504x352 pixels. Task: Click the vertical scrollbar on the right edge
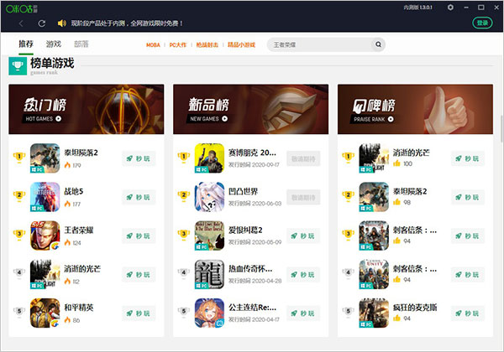[x=501, y=128]
